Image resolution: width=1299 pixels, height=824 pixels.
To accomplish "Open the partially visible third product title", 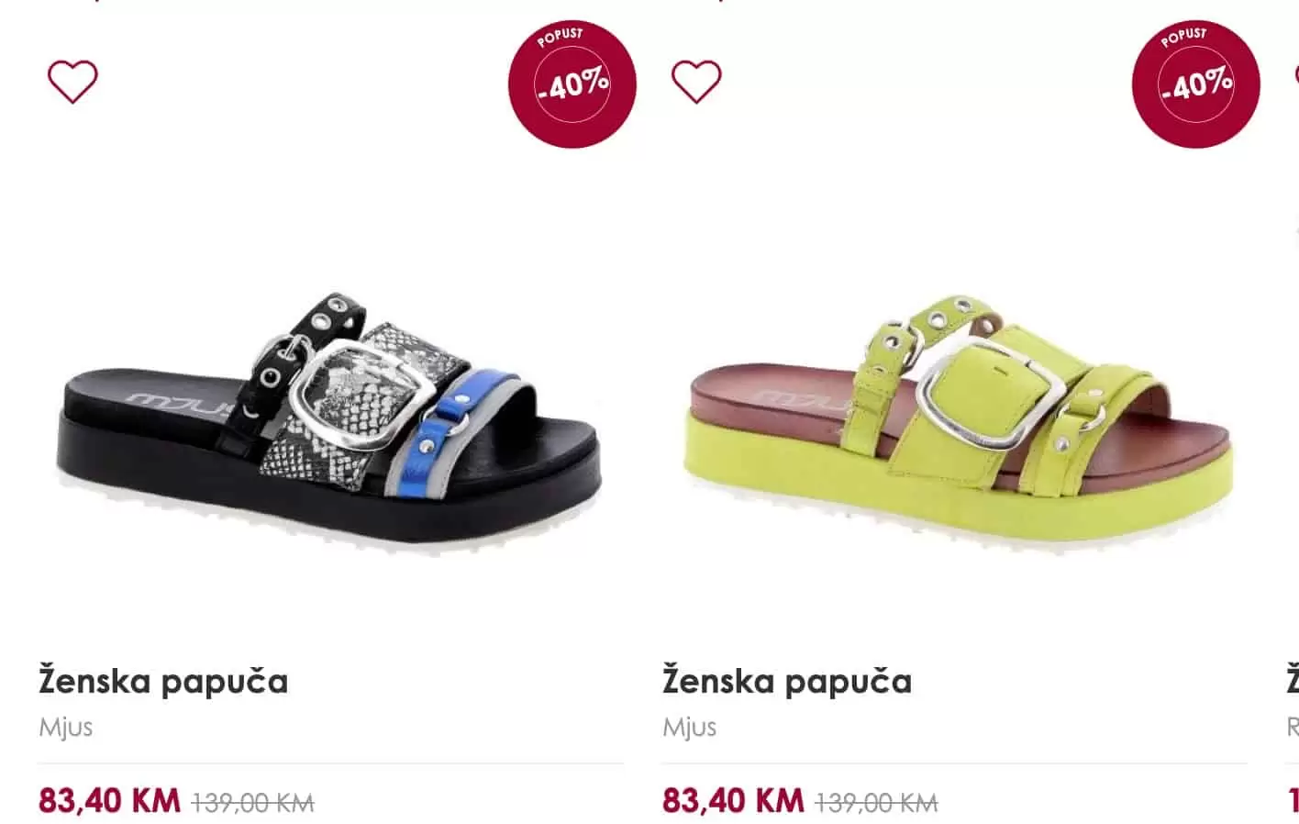I will tap(1293, 681).
